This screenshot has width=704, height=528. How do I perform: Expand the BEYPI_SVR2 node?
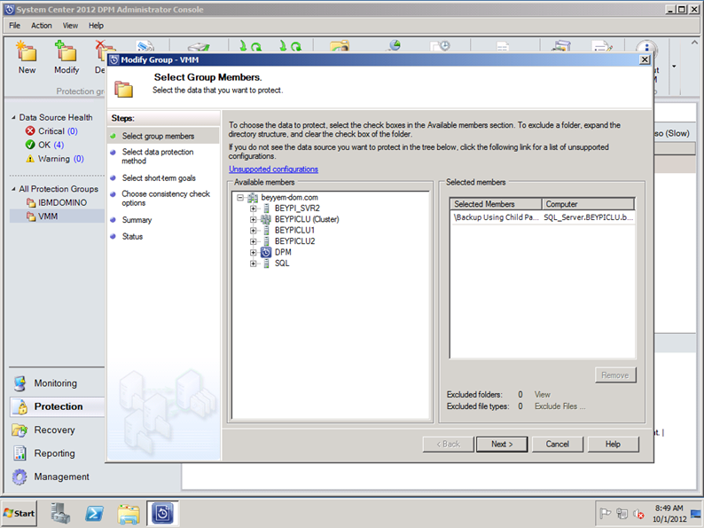click(254, 209)
